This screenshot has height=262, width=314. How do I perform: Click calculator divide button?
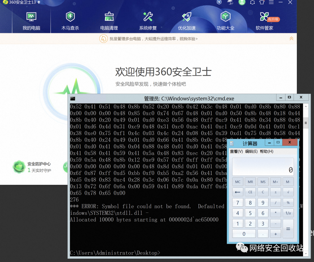276,203
